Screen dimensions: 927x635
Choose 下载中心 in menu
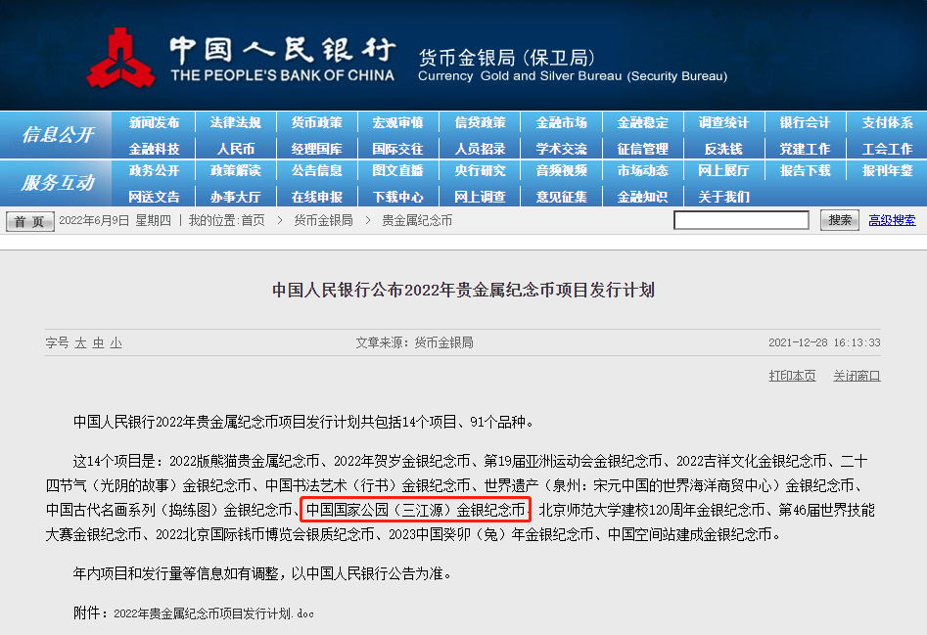tap(397, 197)
